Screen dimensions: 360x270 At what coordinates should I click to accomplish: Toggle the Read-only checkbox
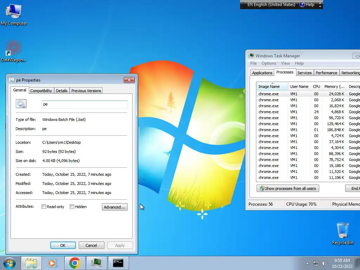44,207
